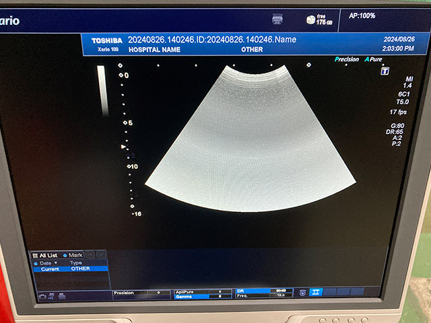Click the focus position triangle marker on depth scale
Screen dimensions: 431x323
(123, 147)
